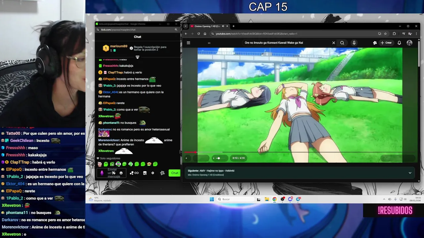
Task: Bookmark the YouTube page with star icon
Action: pyautogui.click(x=385, y=34)
